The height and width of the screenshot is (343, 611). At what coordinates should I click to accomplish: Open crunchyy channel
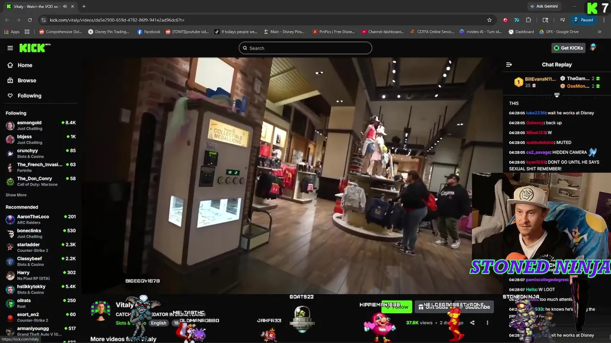[41, 153]
